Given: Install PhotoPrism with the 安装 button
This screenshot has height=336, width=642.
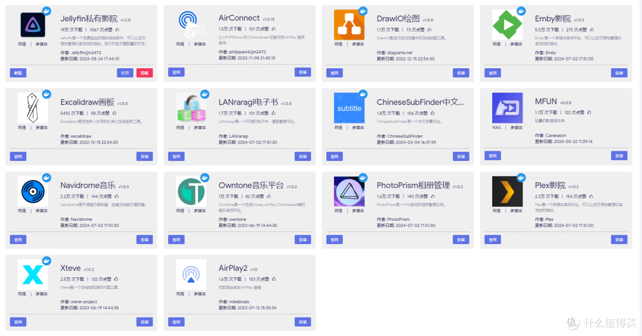Looking at the screenshot, I should 461,239.
